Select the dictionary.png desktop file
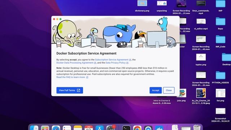Image resolution: width=231 pixels, height=130 pixels. pyautogui.click(x=142, y=6)
